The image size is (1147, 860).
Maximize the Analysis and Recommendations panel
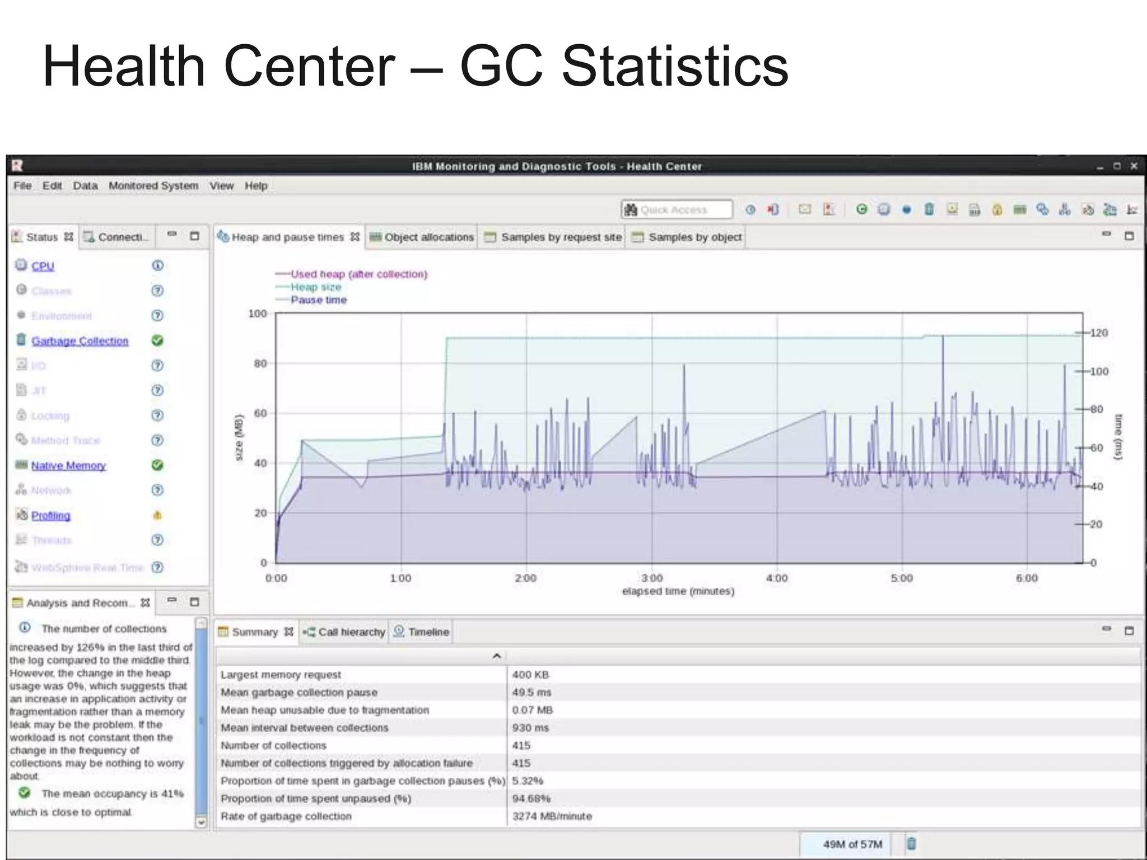tap(194, 602)
